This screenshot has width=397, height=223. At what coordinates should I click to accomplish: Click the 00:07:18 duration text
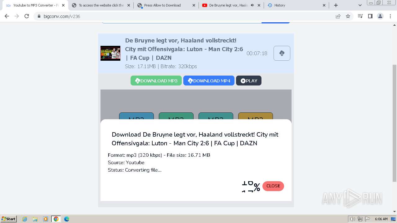coord(257,53)
